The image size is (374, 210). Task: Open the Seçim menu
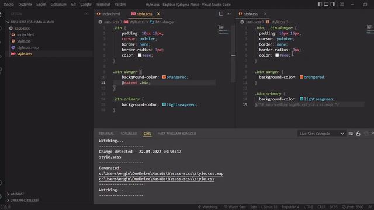41,4
